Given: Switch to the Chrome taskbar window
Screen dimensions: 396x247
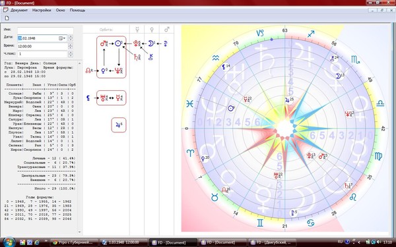Looking at the screenshot, I should (73, 242).
